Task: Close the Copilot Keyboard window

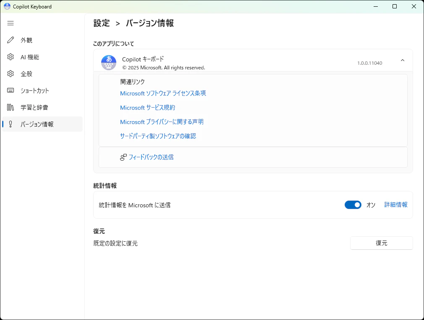Action: click(414, 6)
